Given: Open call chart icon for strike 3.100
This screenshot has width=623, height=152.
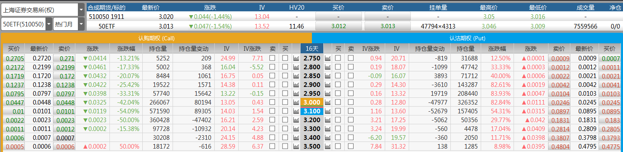Looking at the screenshot, I should coord(296,111).
